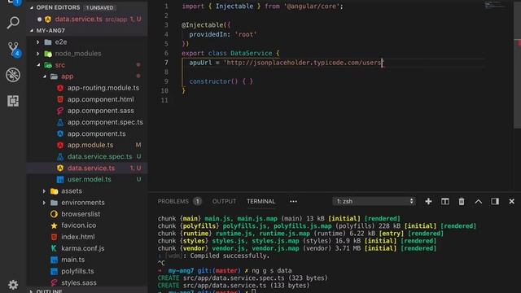The image size is (521, 293).
Task: Open more panel tabs ellipsis
Action: (293, 201)
